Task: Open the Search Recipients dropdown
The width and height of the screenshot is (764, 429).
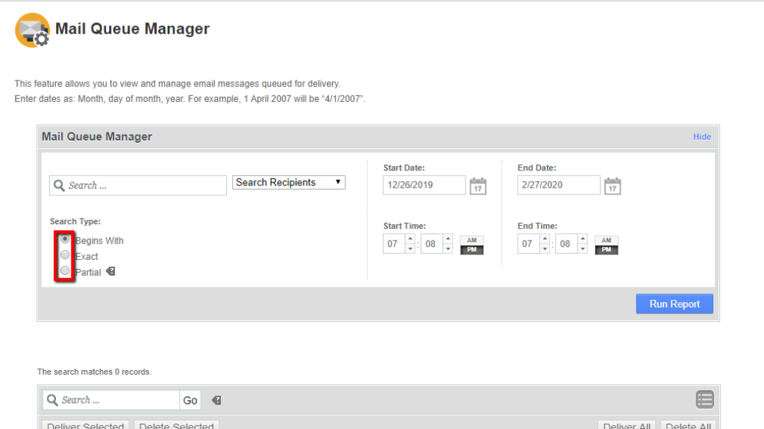Action: tap(289, 182)
